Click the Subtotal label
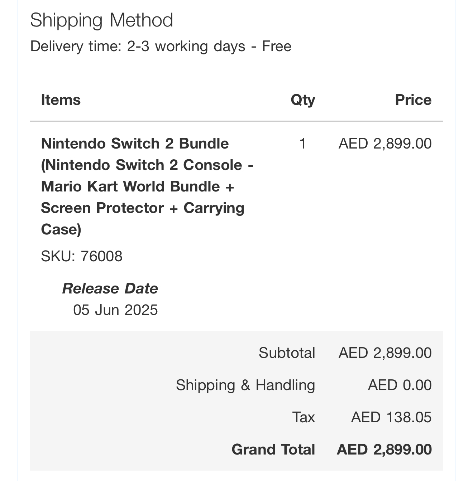The width and height of the screenshot is (473, 481). (287, 353)
